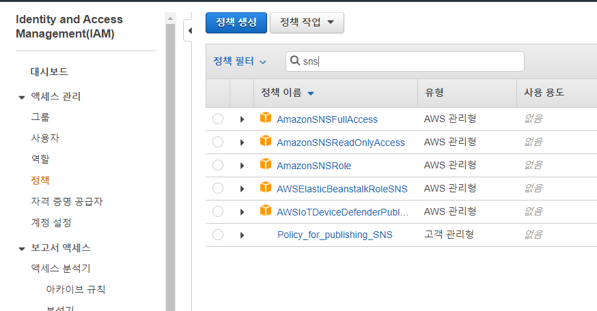This screenshot has height=311, width=597.
Task: Sort by 정책 이름 column header
Action: (287, 92)
